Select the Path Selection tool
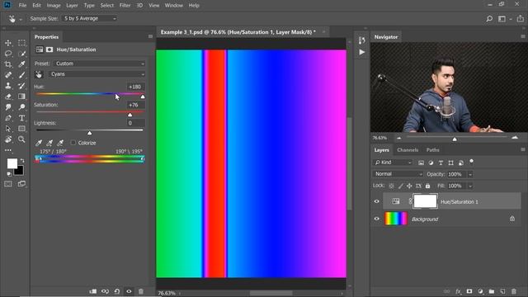 pos(8,129)
